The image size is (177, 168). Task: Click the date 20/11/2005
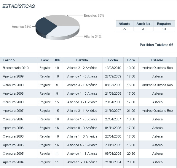pos(113,145)
